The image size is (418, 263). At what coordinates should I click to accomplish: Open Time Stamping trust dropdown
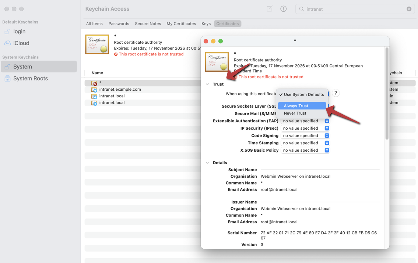tap(305, 143)
